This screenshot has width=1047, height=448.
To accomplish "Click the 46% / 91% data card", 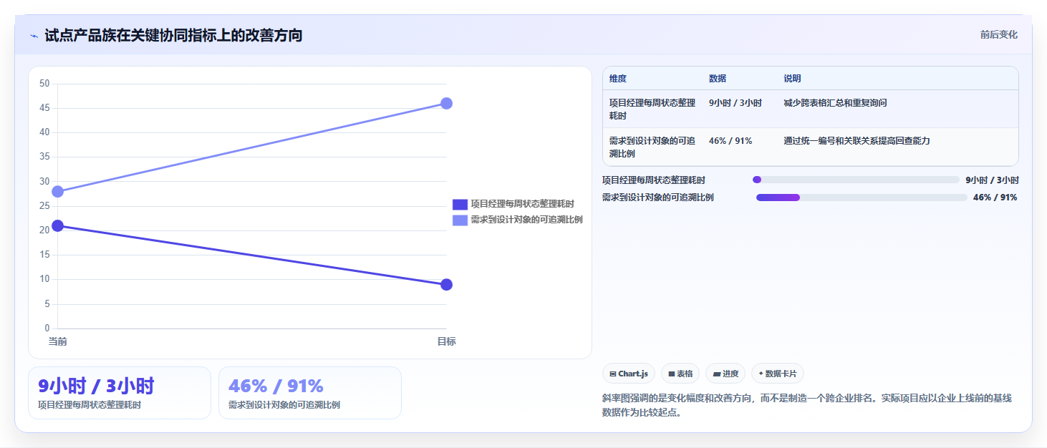I will (x=310, y=393).
